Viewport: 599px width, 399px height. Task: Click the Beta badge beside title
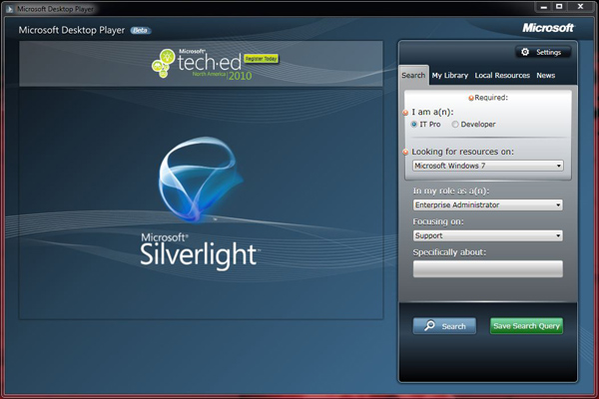pyautogui.click(x=141, y=30)
